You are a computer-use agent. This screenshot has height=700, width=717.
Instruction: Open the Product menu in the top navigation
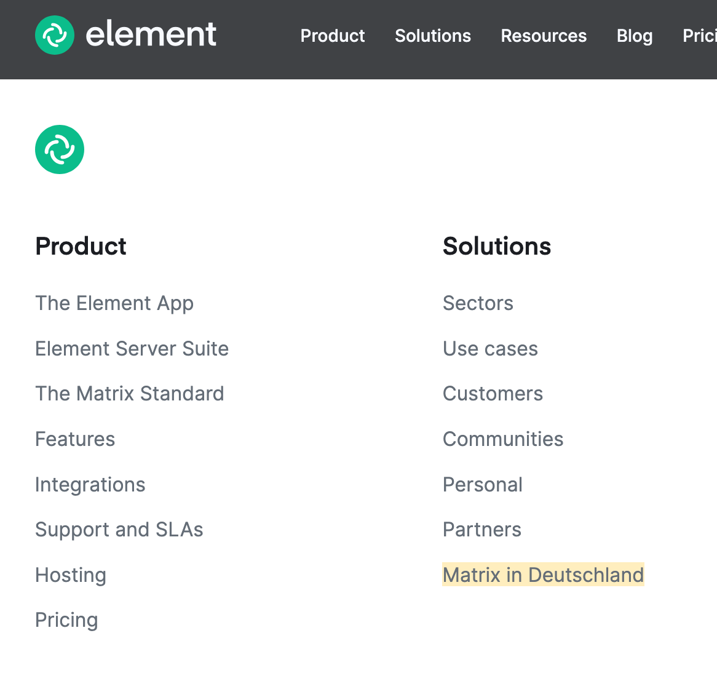pyautogui.click(x=333, y=36)
